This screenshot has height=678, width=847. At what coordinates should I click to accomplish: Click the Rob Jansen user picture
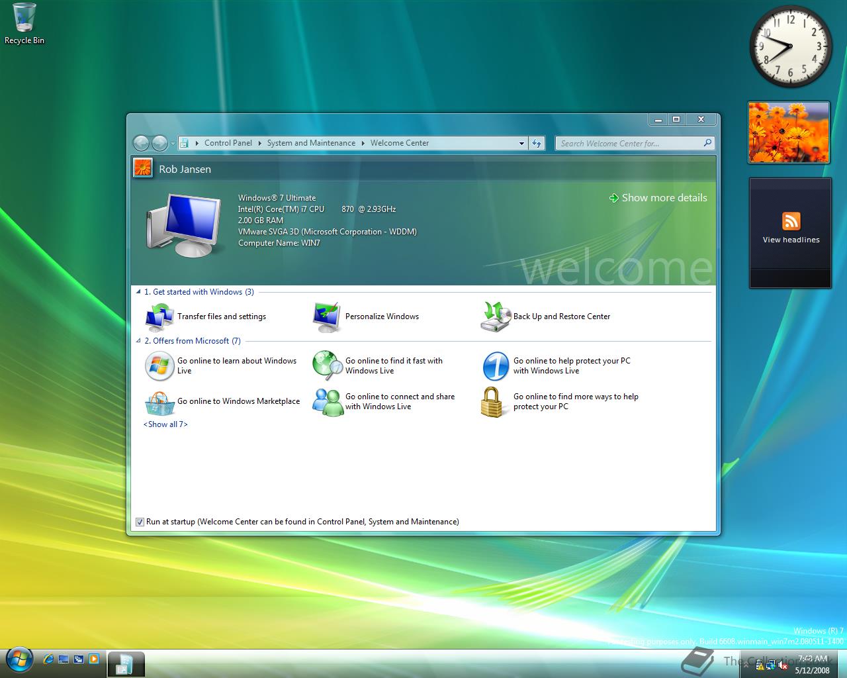[143, 168]
